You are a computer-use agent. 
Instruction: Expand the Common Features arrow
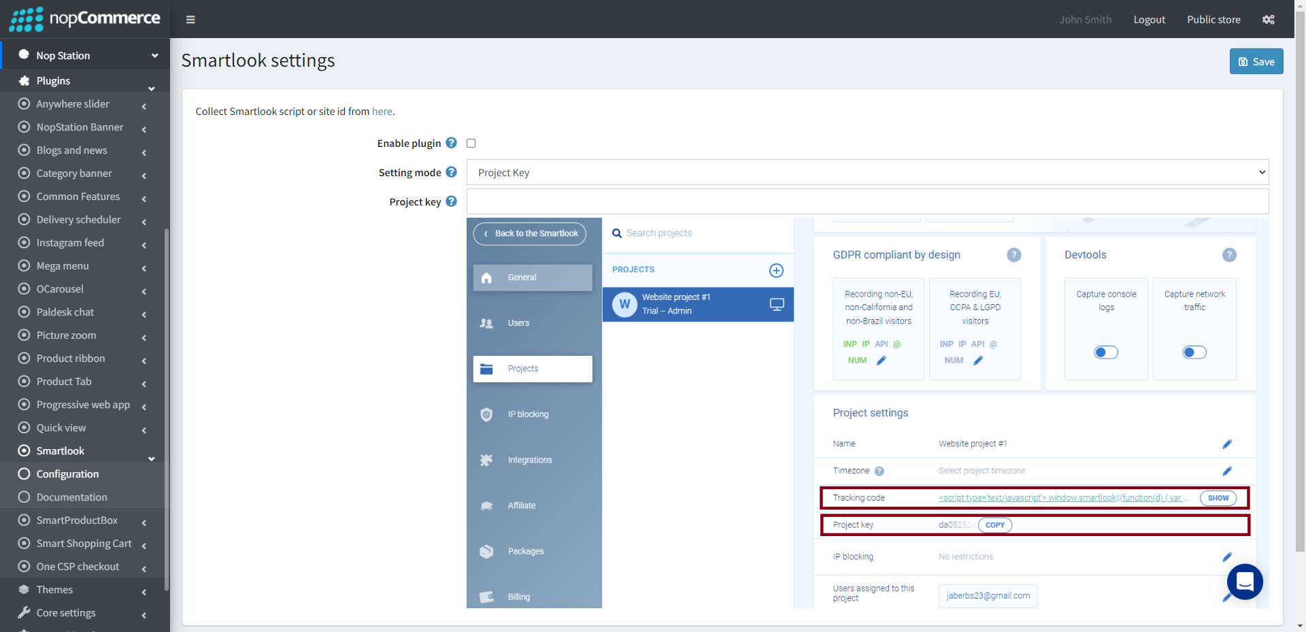point(144,199)
